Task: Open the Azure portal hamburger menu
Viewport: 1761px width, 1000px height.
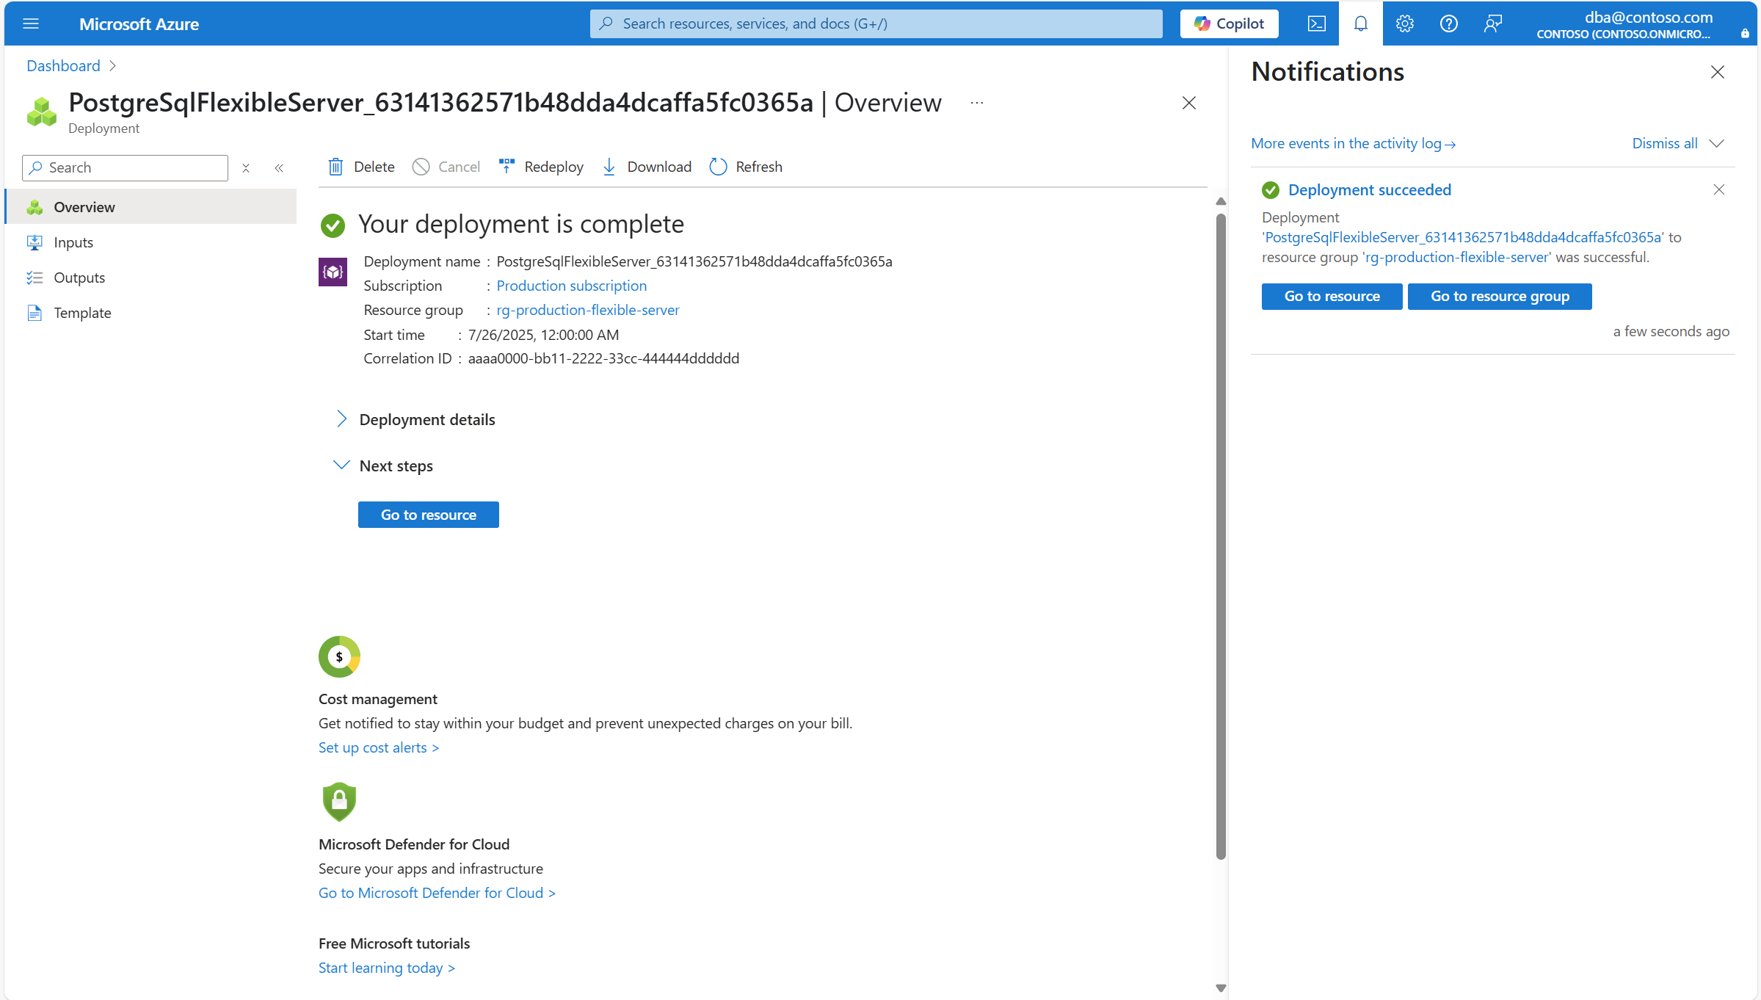Action: 31,23
